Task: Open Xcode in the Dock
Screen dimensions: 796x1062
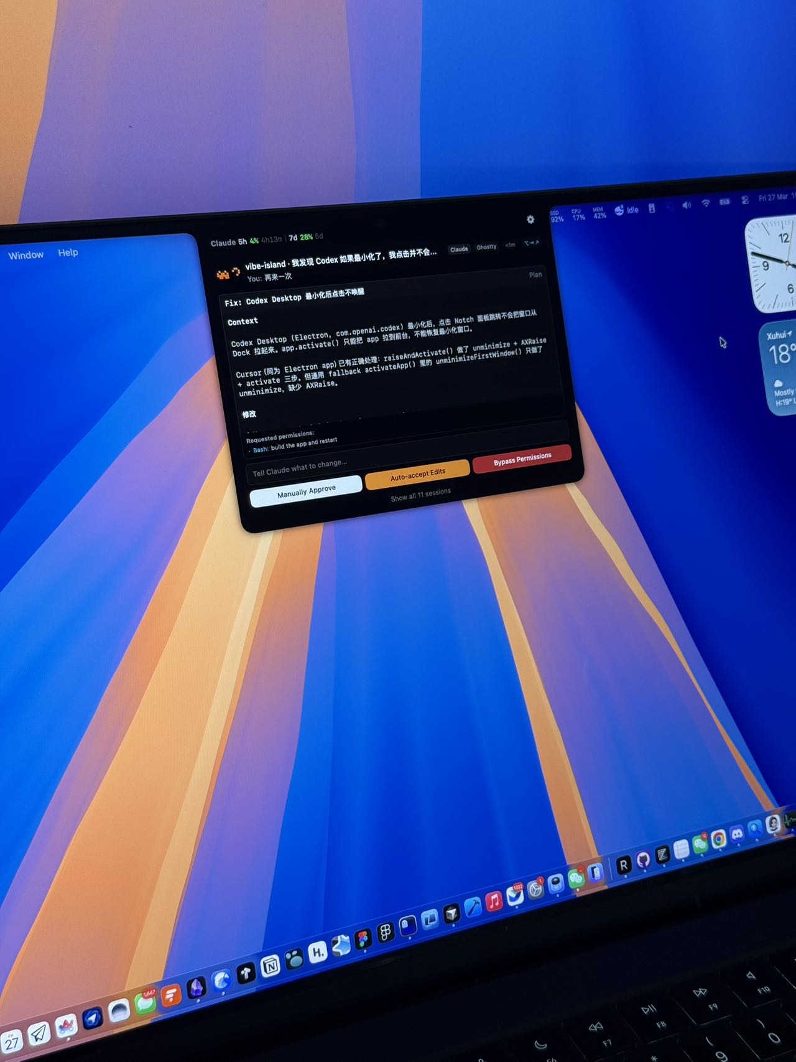Action: click(x=473, y=906)
